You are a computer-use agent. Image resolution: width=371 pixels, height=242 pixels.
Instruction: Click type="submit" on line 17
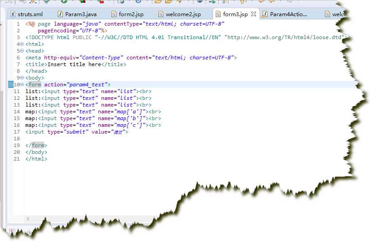click(68, 132)
